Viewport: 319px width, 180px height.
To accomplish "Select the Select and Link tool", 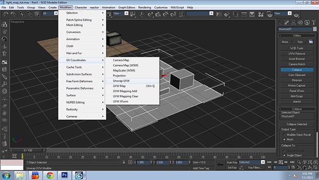I will pyautogui.click(x=22, y=14).
